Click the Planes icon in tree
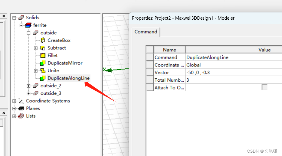 pos(21,108)
